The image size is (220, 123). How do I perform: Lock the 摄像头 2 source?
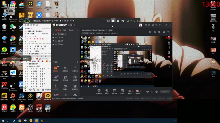56,34
